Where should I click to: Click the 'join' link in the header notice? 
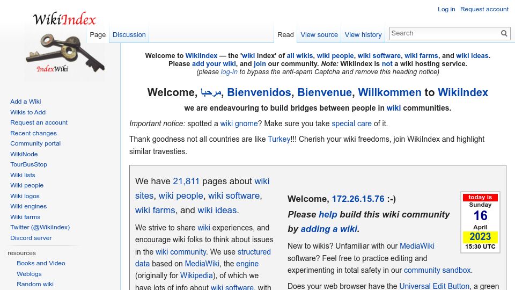pos(260,64)
